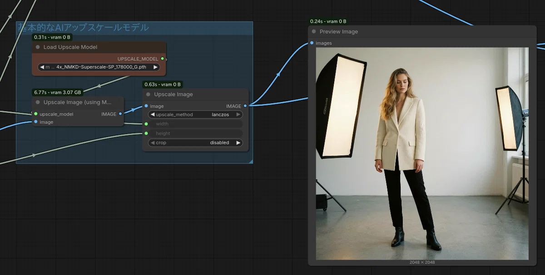This screenshot has height=275, width=545.
Task: Click the Upscale Image image input socket
Action: tap(146, 106)
